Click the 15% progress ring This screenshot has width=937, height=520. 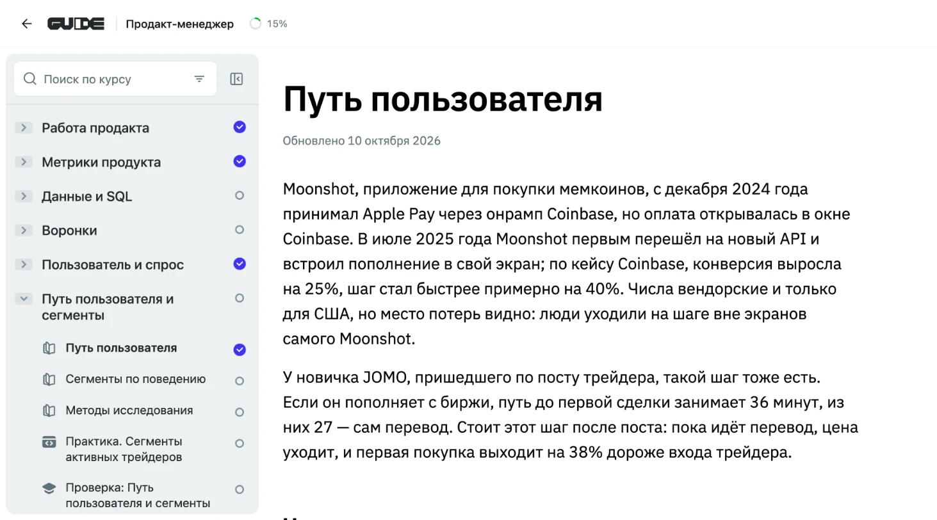(x=256, y=24)
